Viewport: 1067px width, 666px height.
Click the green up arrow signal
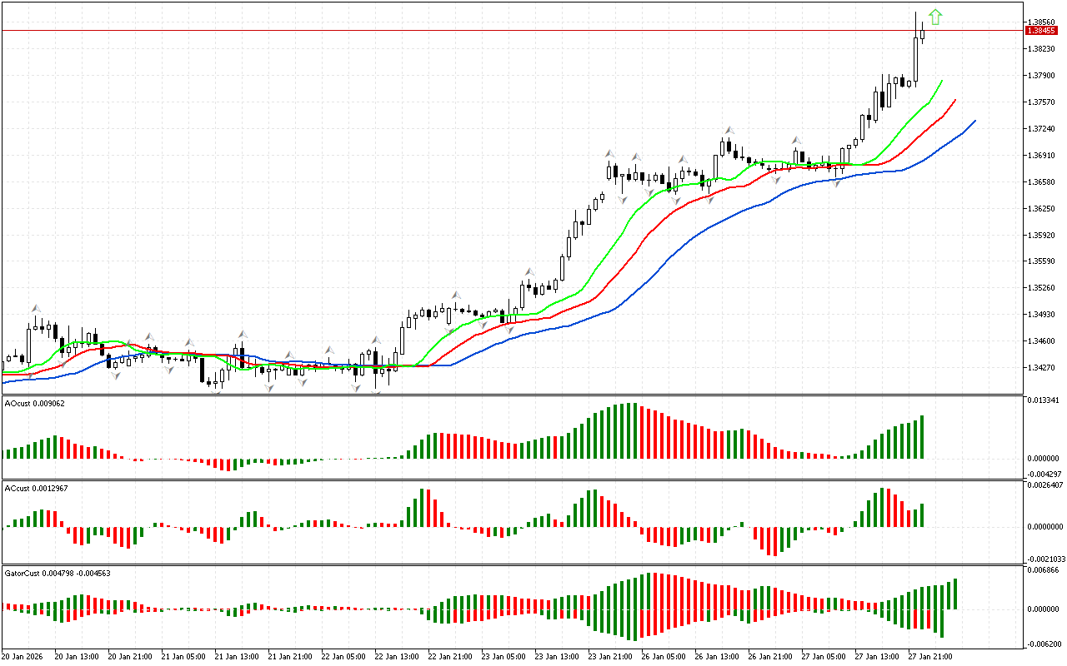[935, 17]
